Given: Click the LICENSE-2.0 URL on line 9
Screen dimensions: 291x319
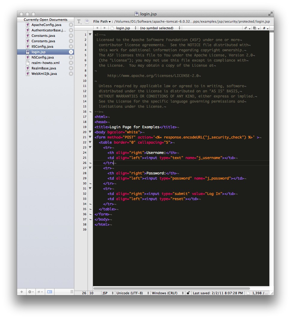Looking at the screenshot, I should tap(153, 75).
